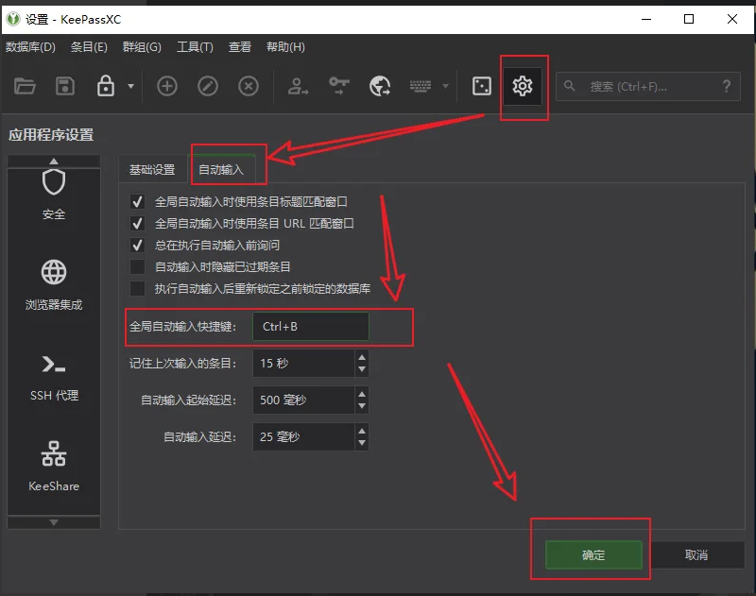Click the global auto-type shortcut field Ctrl+B
This screenshot has width=756, height=596.
click(x=311, y=326)
